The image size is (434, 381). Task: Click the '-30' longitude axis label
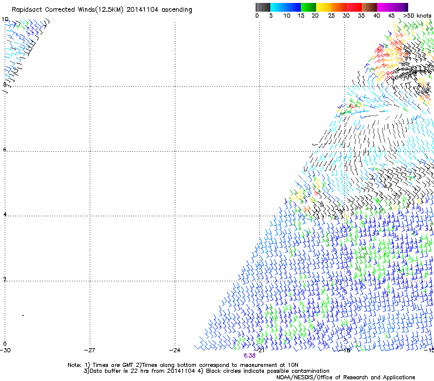pos(5,351)
